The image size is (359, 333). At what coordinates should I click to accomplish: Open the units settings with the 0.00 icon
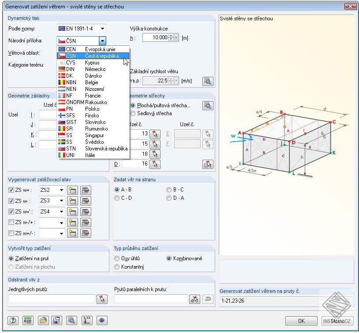point(27,321)
